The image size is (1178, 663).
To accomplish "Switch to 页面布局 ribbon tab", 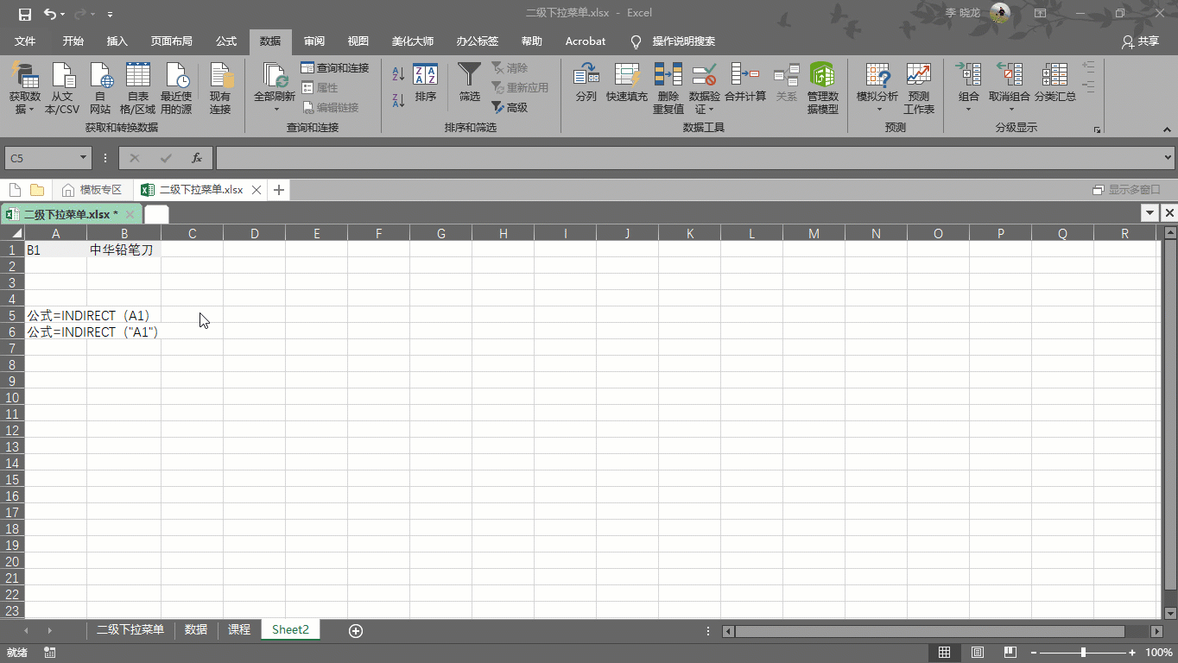I will [171, 41].
